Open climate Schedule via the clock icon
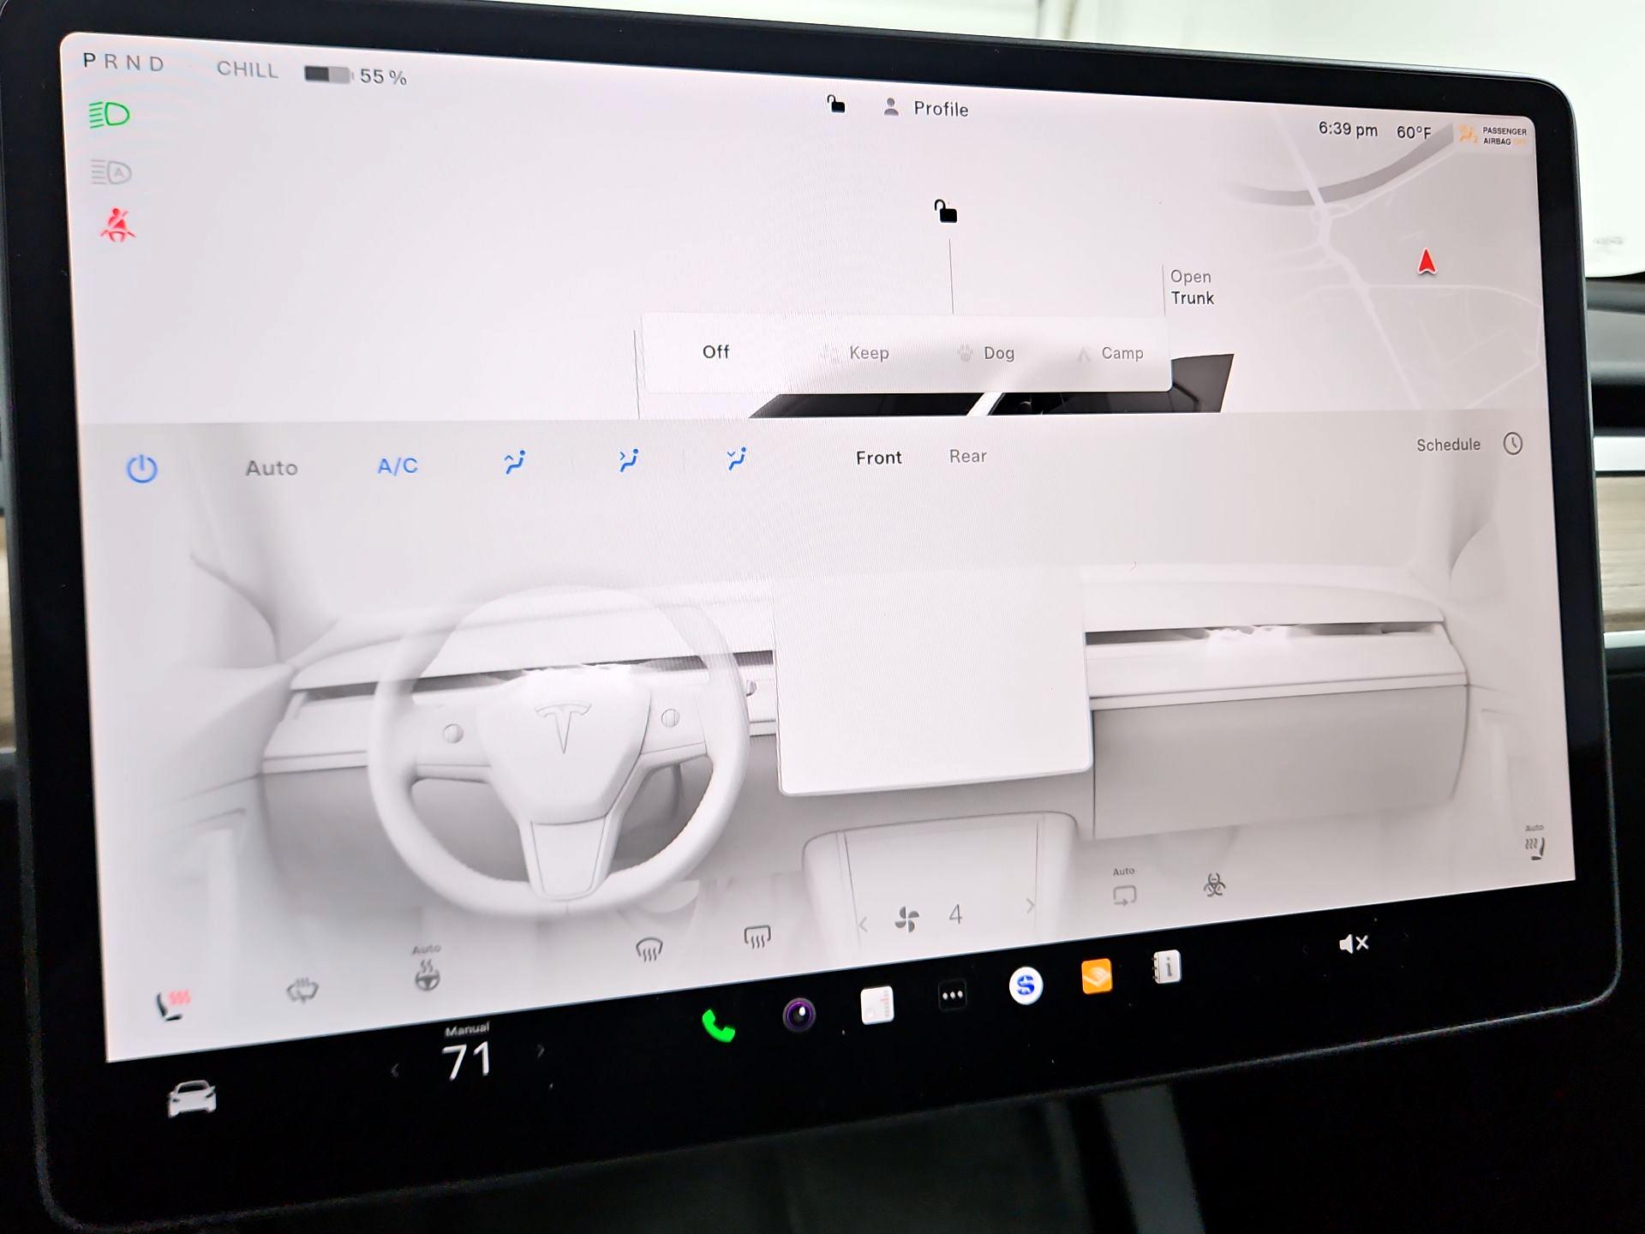This screenshot has height=1234, width=1645. click(x=1513, y=445)
